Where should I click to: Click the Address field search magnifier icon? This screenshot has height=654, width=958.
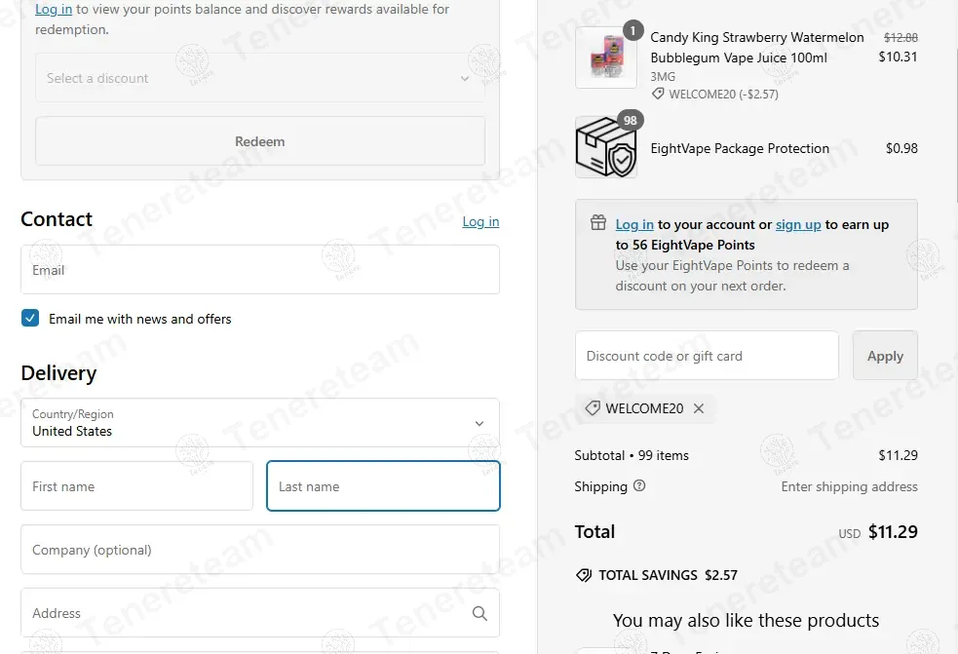click(x=479, y=613)
